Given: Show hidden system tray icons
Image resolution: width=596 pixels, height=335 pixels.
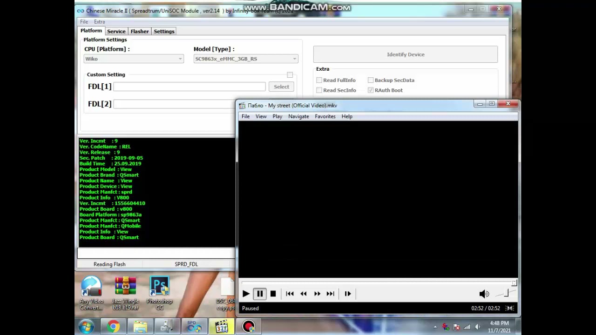Looking at the screenshot, I should point(435,327).
